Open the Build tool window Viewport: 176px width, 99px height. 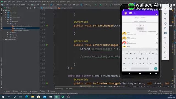[x=43, y=91]
